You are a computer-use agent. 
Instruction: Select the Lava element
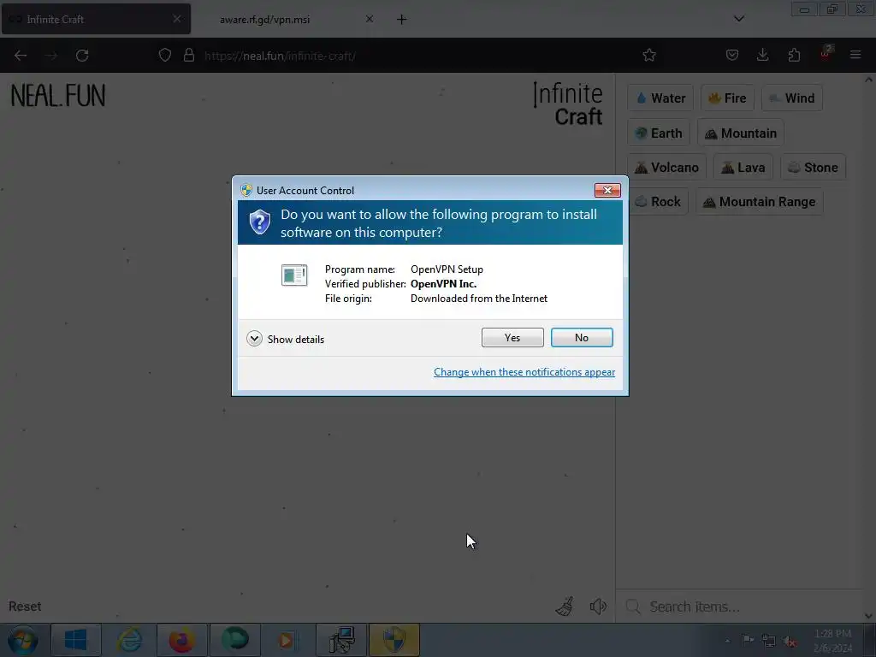(x=743, y=168)
